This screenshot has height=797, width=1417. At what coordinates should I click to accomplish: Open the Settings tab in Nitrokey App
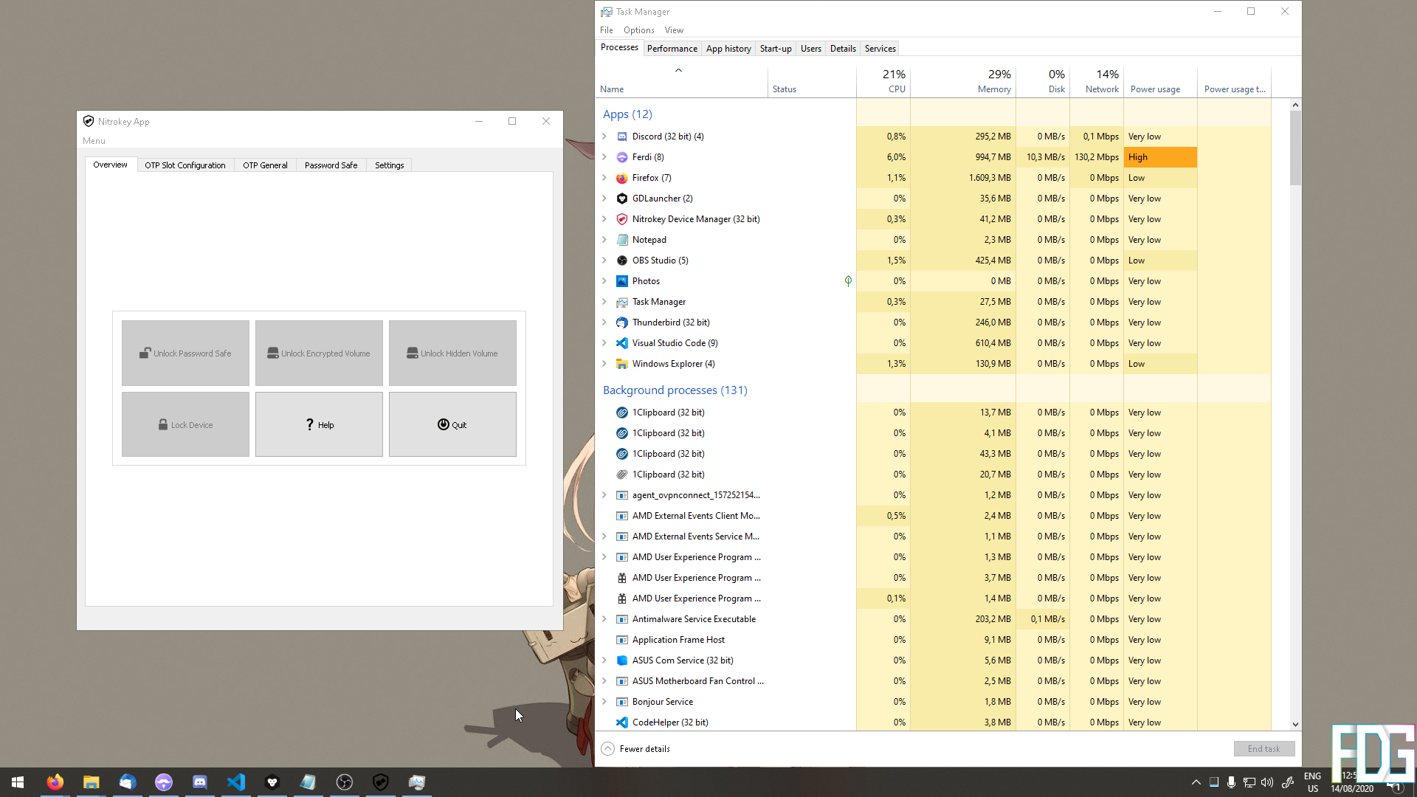click(389, 165)
